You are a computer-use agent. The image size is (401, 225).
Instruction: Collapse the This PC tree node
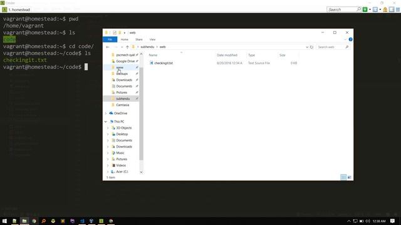pos(106,122)
